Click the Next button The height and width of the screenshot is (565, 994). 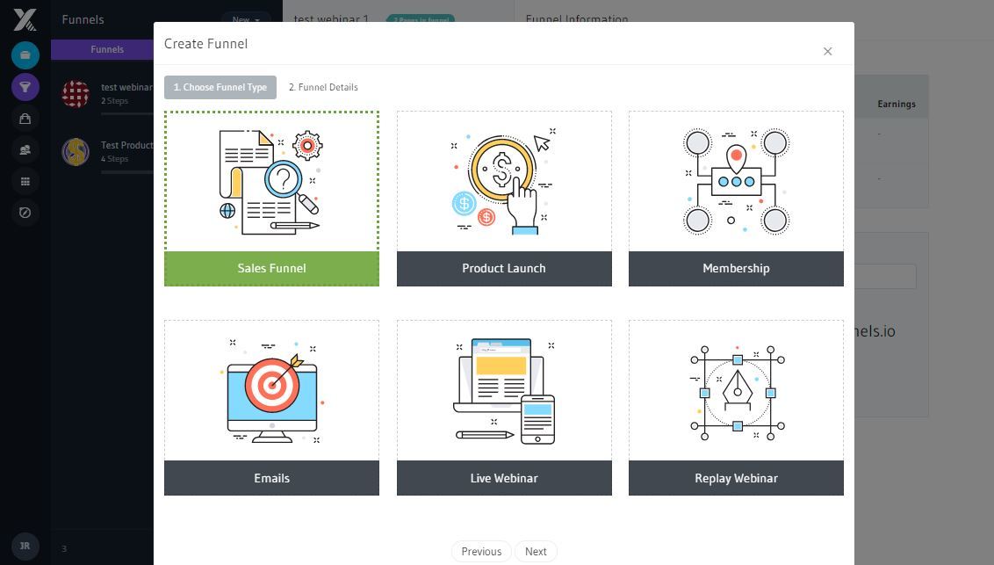(536, 552)
